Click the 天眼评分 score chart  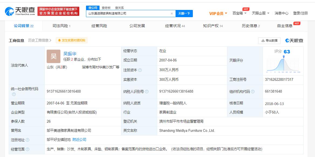tap(283, 64)
